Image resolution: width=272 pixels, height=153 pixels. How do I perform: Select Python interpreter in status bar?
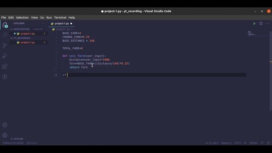(x=13, y=143)
